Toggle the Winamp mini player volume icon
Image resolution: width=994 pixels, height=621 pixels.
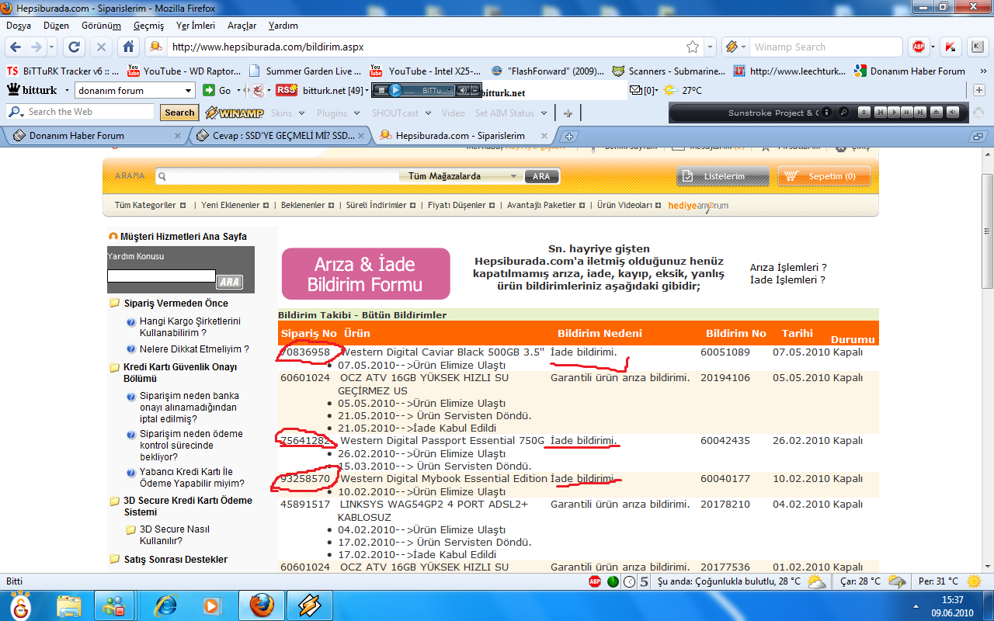click(x=953, y=113)
